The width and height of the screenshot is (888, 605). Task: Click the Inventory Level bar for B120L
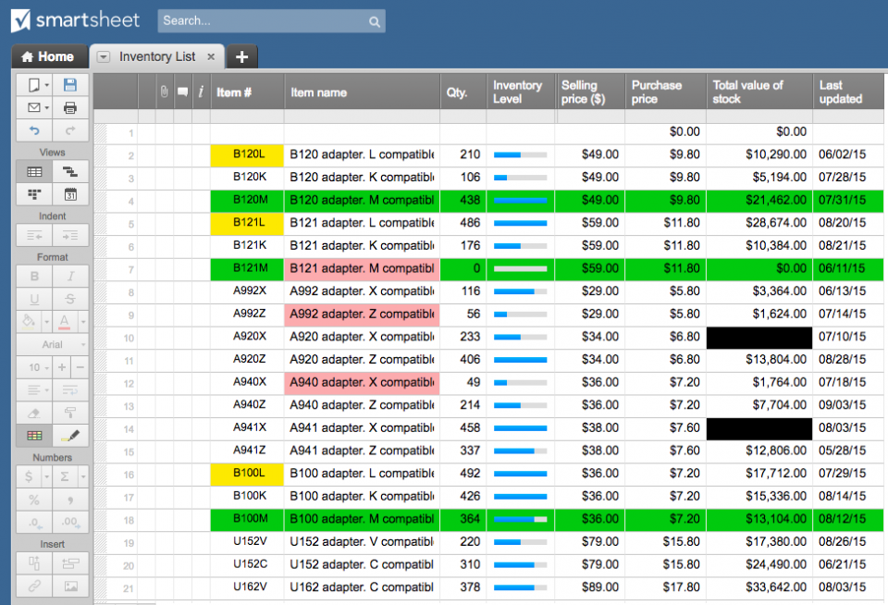point(518,156)
